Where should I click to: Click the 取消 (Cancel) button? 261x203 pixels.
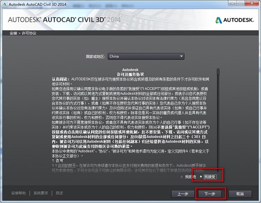[240, 194]
